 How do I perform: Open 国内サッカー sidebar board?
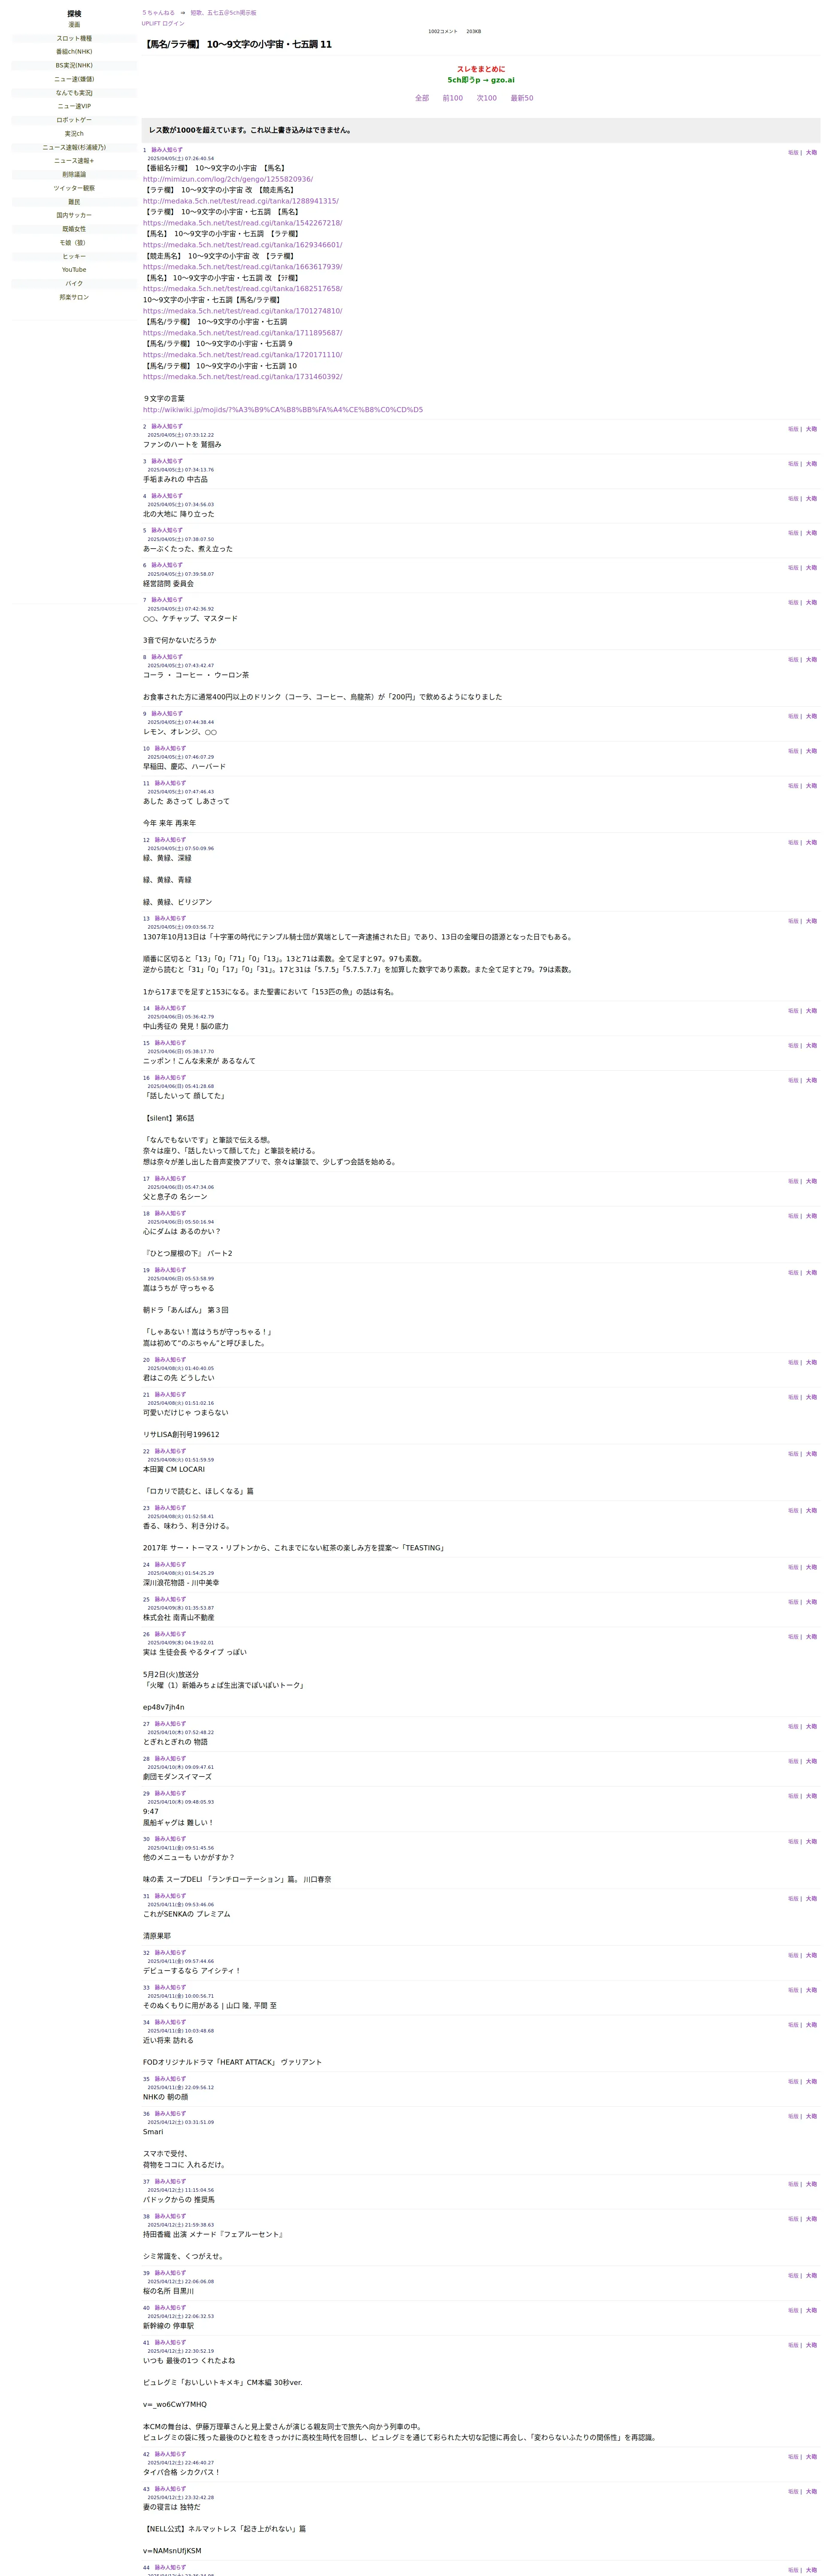pos(74,215)
